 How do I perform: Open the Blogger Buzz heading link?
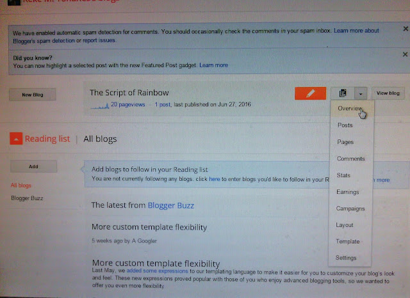(171, 205)
